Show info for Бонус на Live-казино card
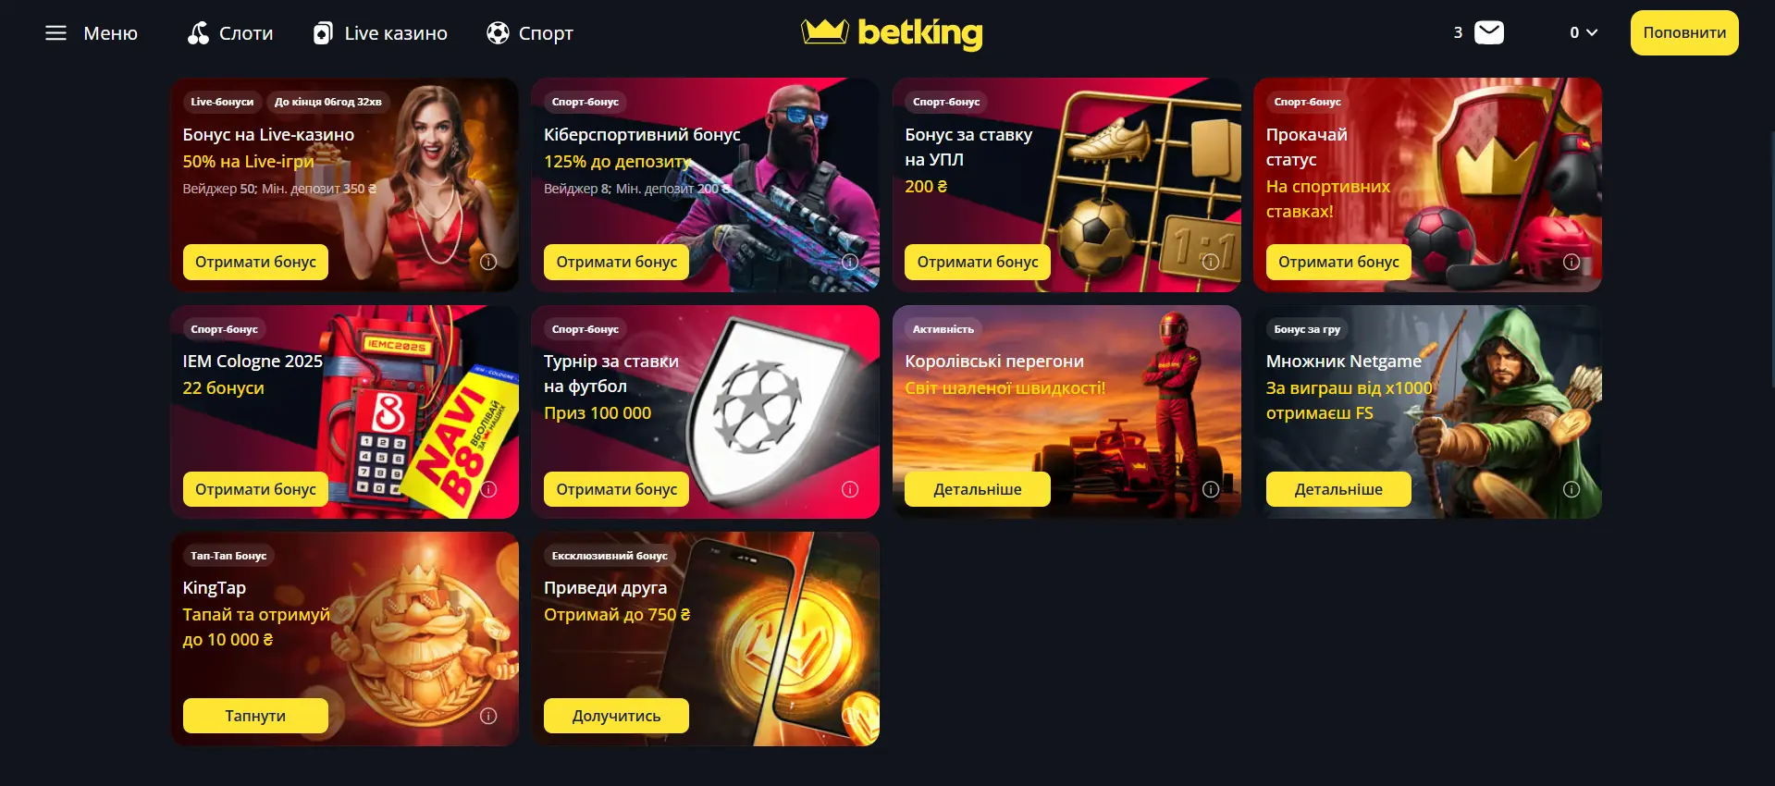Viewport: 1775px width, 786px height. point(488,262)
